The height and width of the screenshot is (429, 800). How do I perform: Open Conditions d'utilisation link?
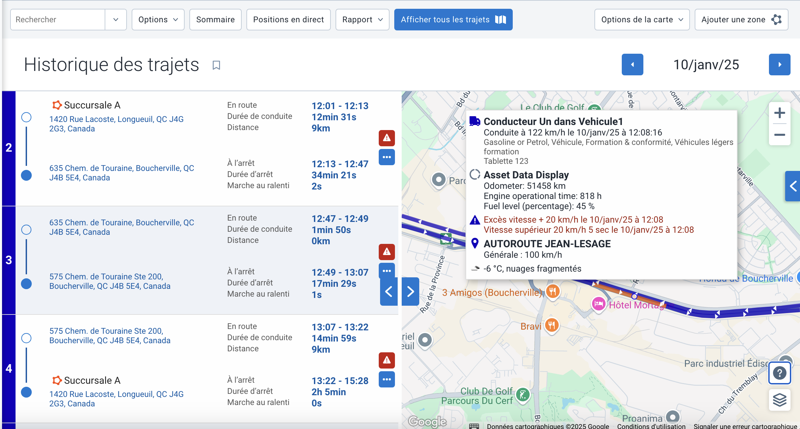(651, 426)
